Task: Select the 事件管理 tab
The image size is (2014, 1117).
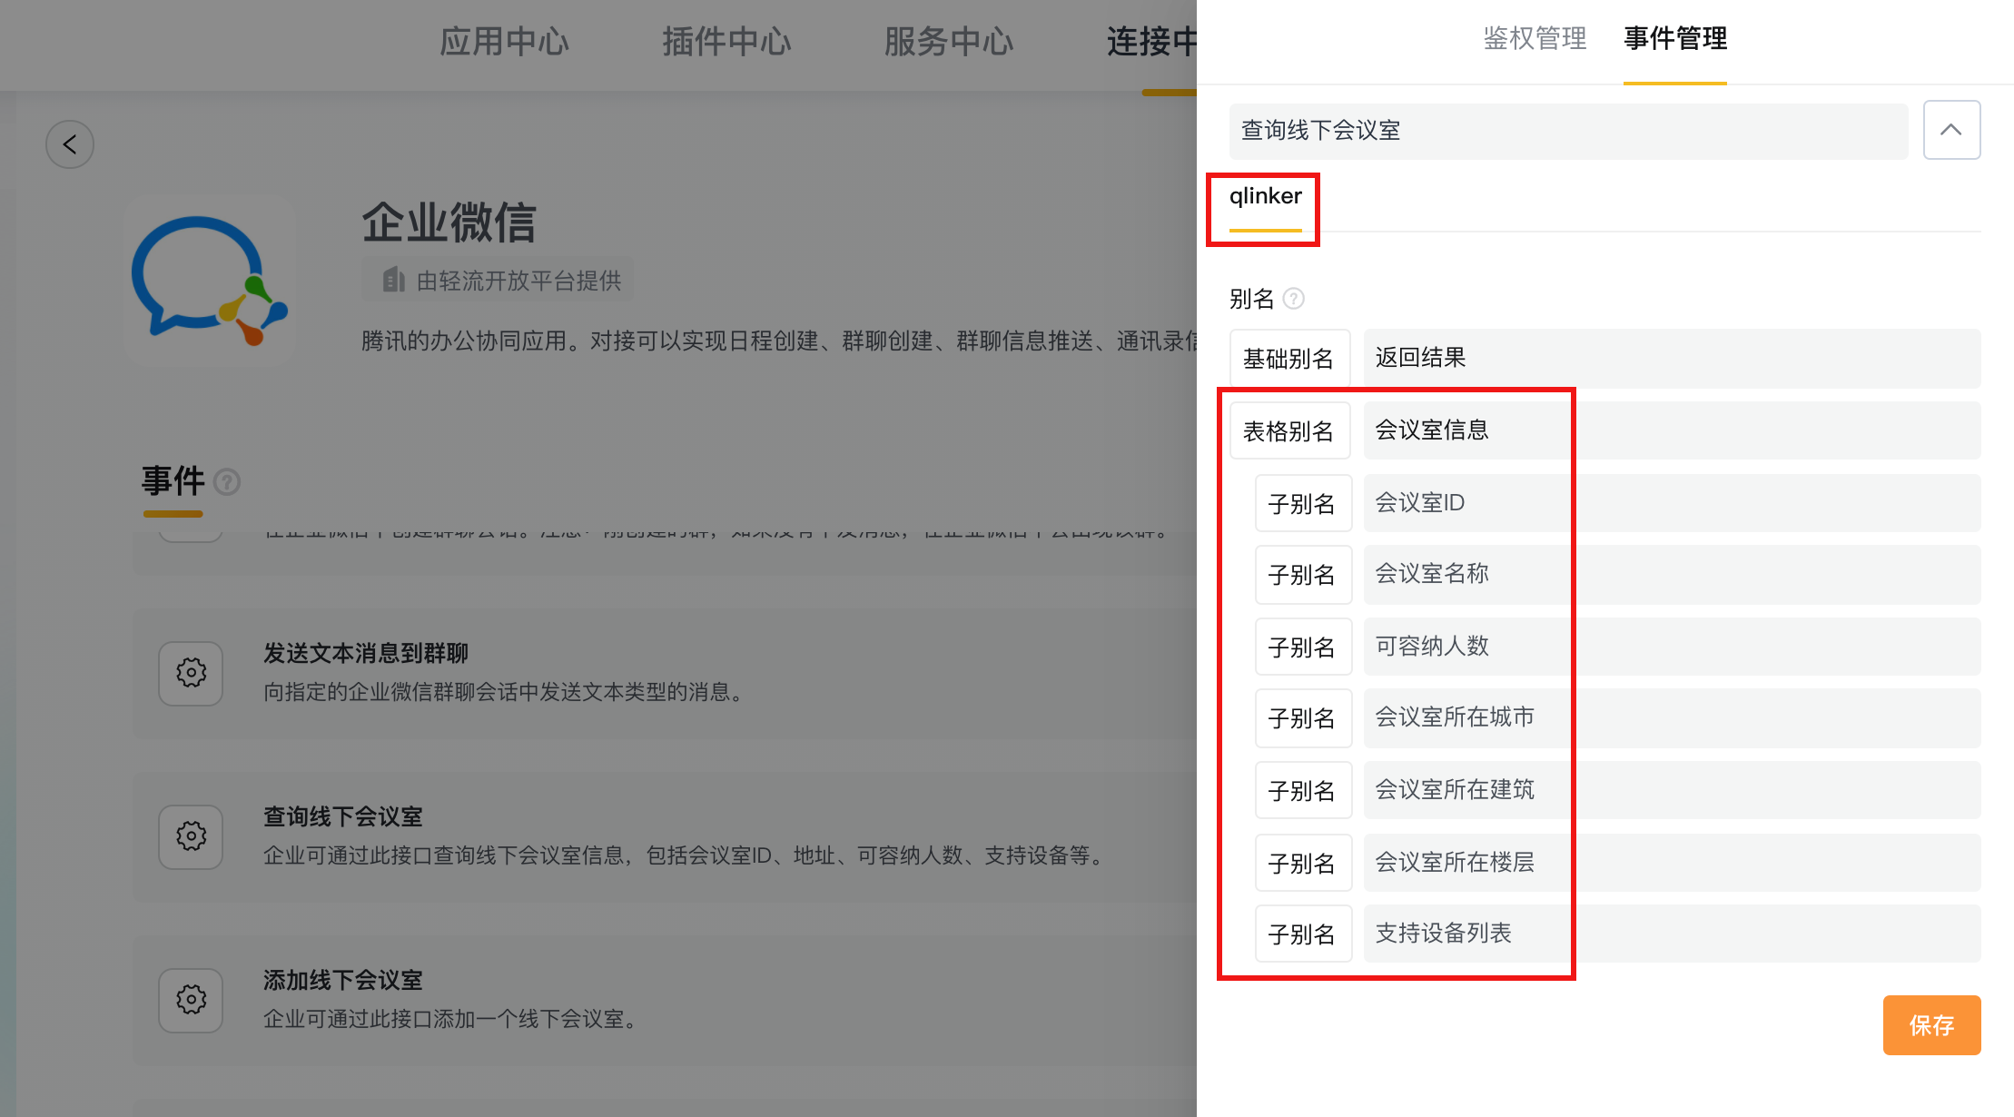Action: (1675, 38)
